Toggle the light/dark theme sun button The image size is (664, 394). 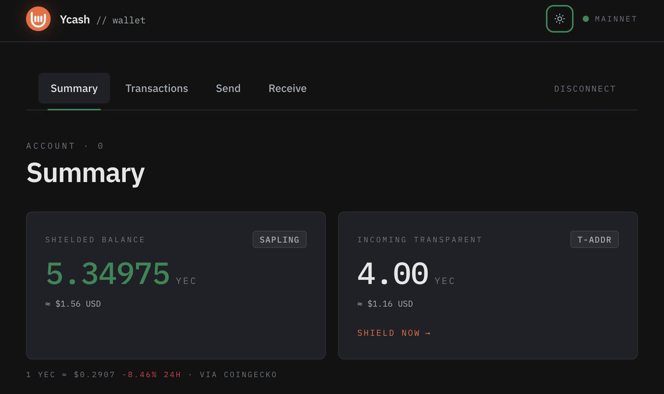click(559, 19)
